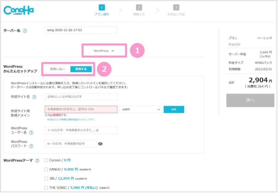The height and width of the screenshot is (193, 278).
Task: Click the 検索 domain search button
Action: point(174,109)
